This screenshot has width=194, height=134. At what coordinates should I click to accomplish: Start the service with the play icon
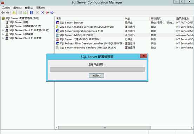pos(38,13)
